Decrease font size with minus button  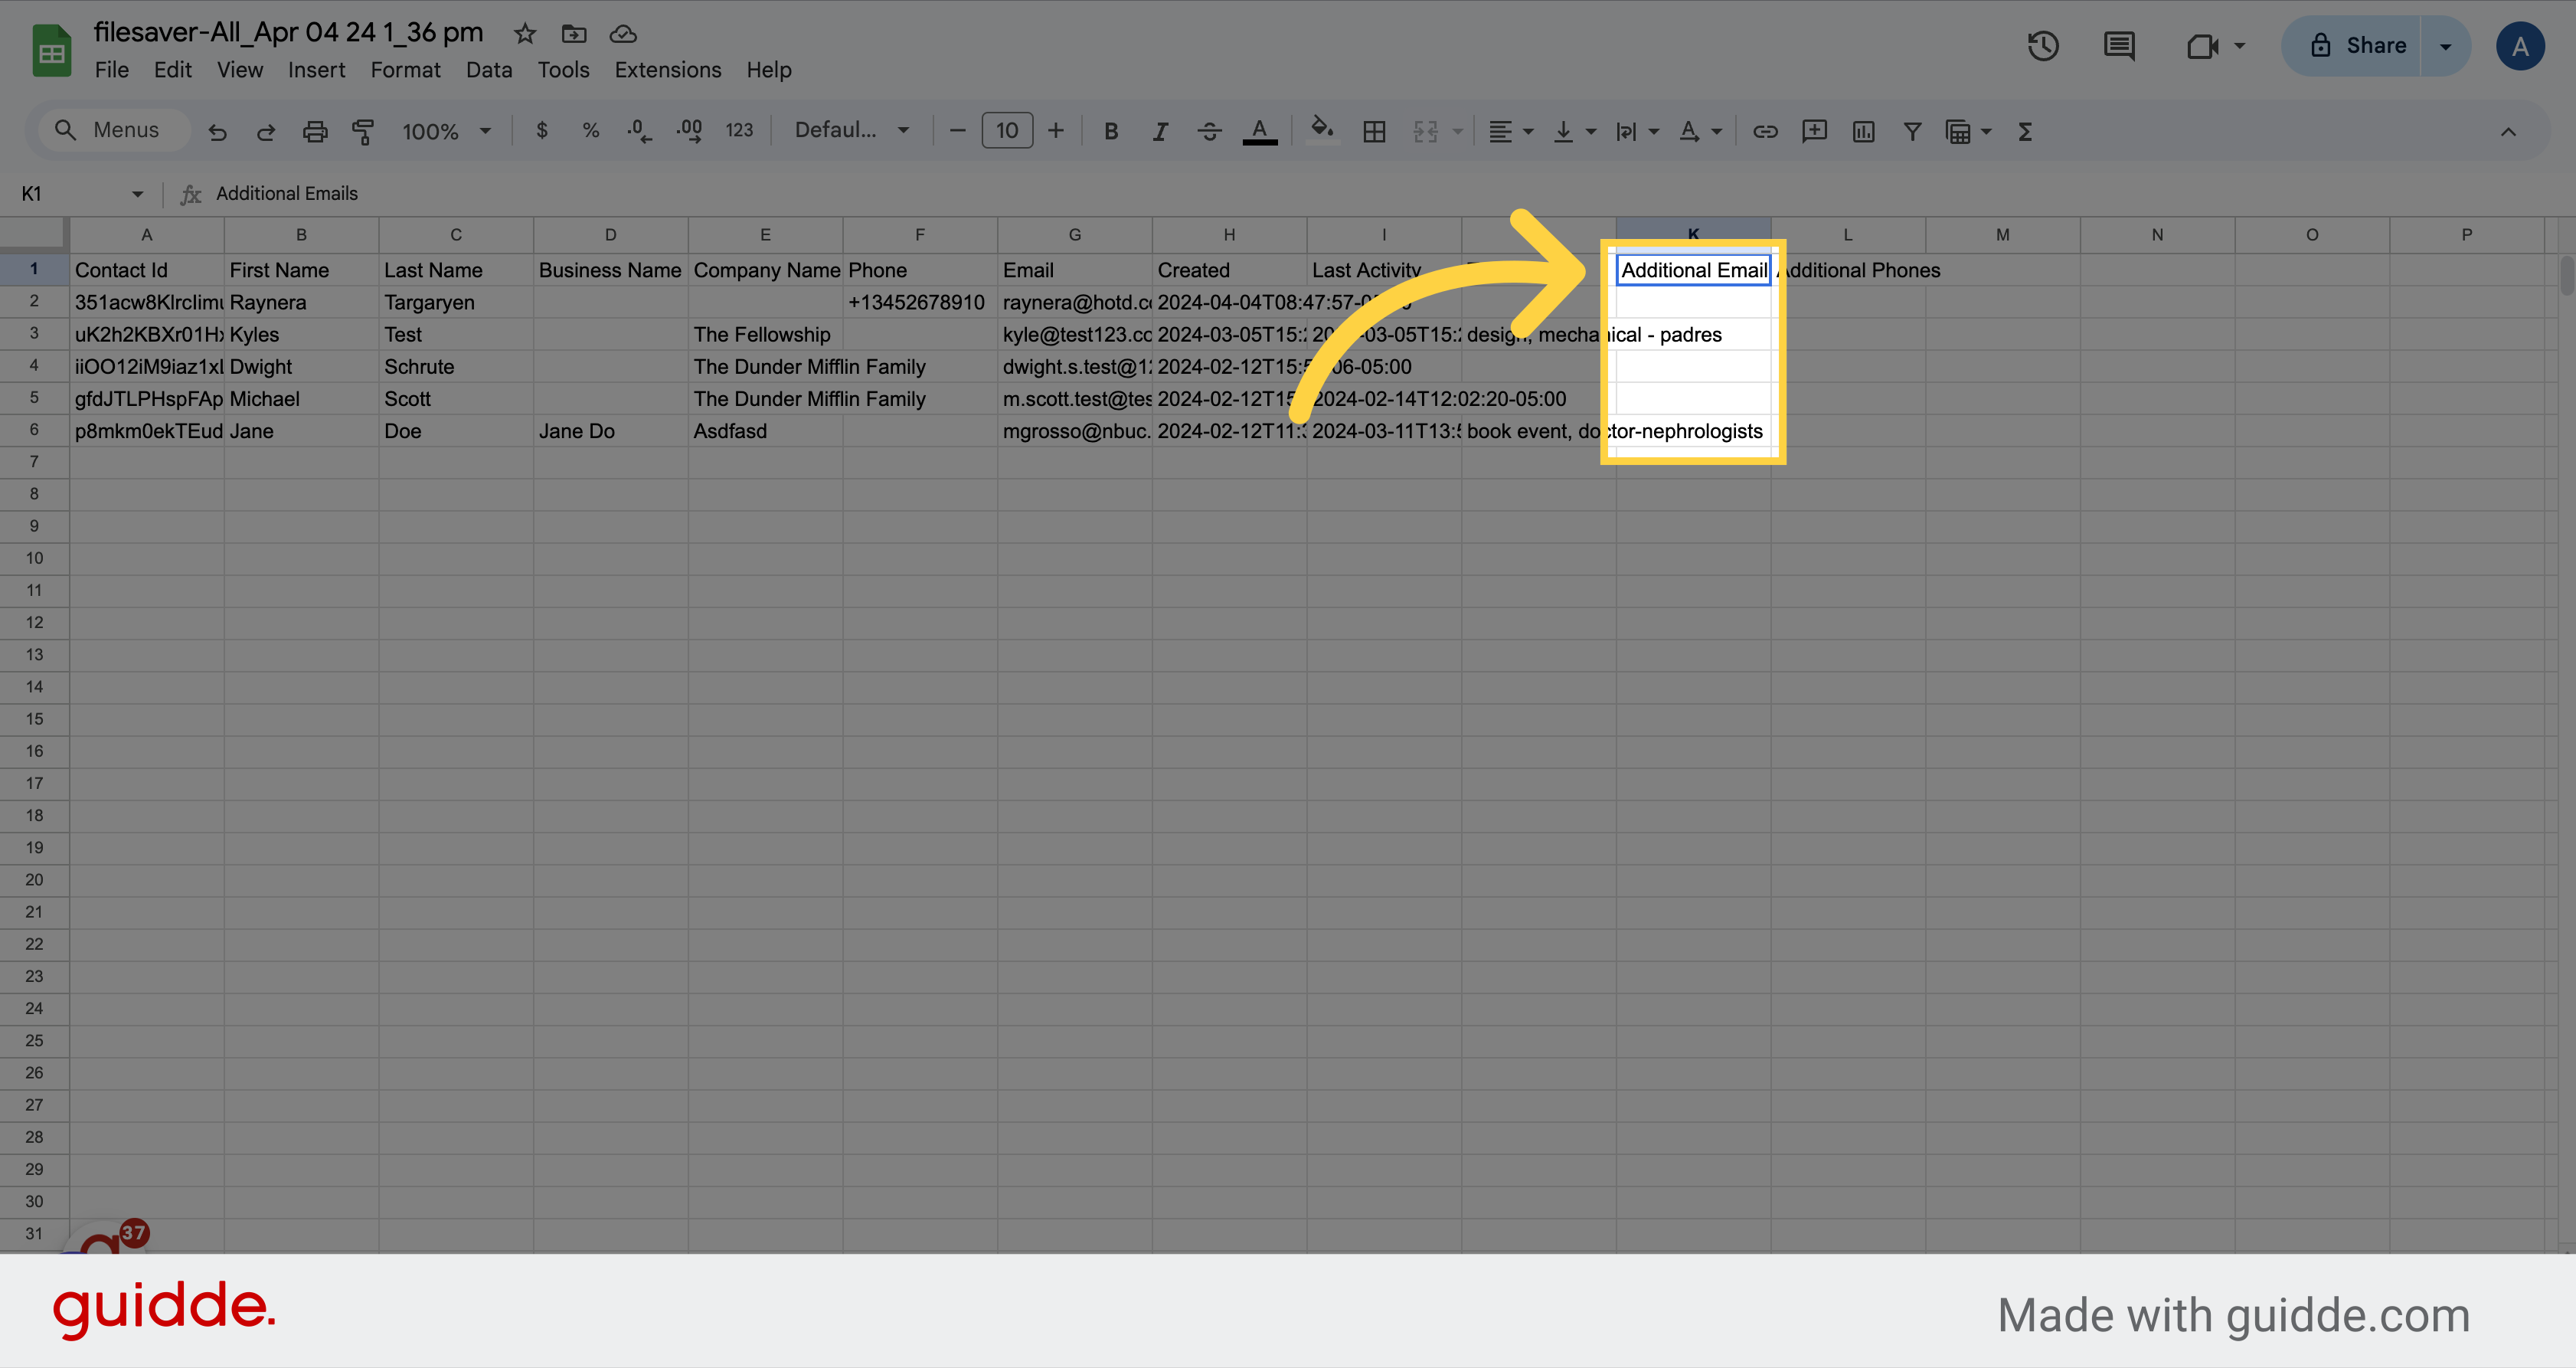(957, 131)
